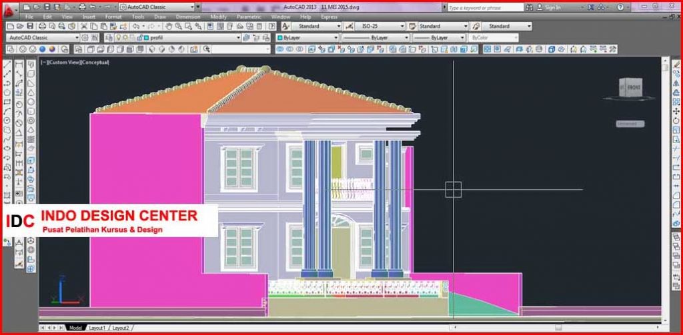The width and height of the screenshot is (683, 335).
Task: Click the Conceptual visual style viewport label
Action: (95, 63)
